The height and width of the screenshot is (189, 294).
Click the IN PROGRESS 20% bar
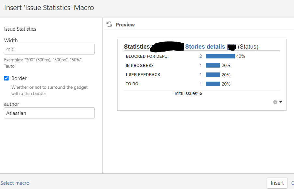click(x=213, y=65)
